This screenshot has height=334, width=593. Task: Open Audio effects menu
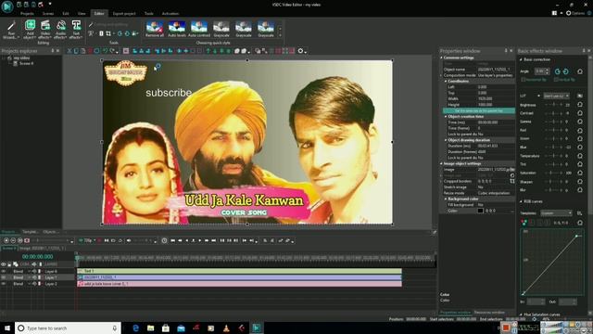[x=60, y=30]
